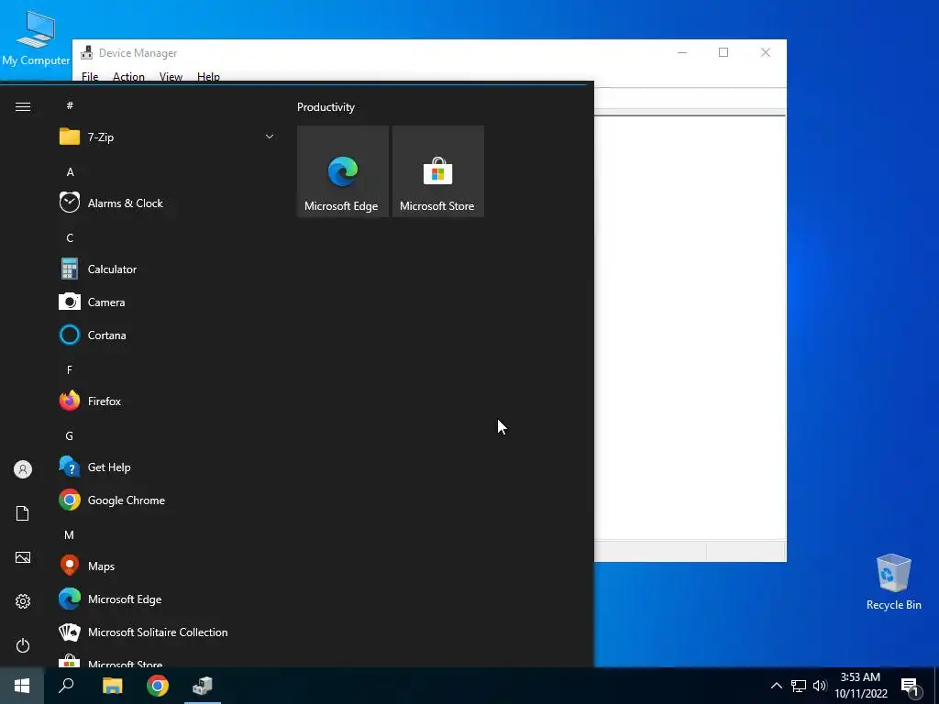Open Calculator from the app list

(166, 269)
